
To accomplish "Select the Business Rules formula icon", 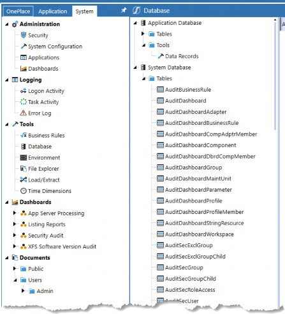I will click(24, 135).
